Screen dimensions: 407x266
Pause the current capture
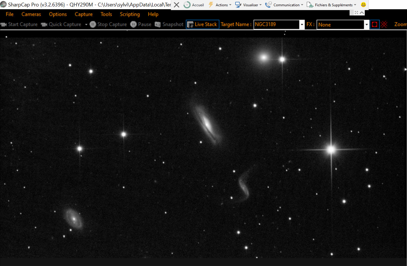coord(141,24)
